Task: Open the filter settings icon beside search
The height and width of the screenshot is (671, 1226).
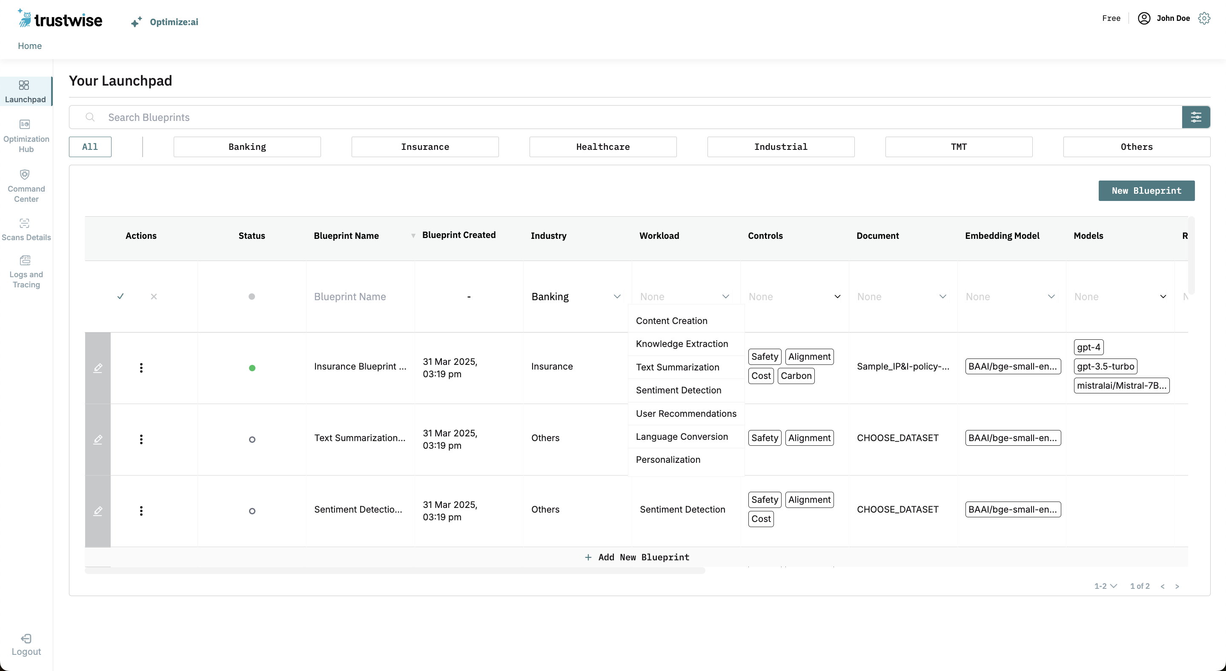Action: point(1195,117)
